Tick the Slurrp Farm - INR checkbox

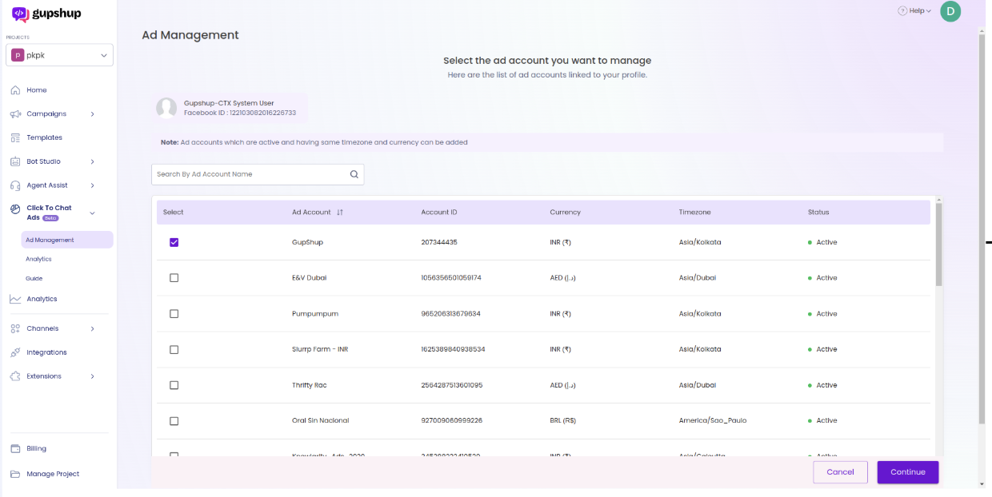[174, 349]
